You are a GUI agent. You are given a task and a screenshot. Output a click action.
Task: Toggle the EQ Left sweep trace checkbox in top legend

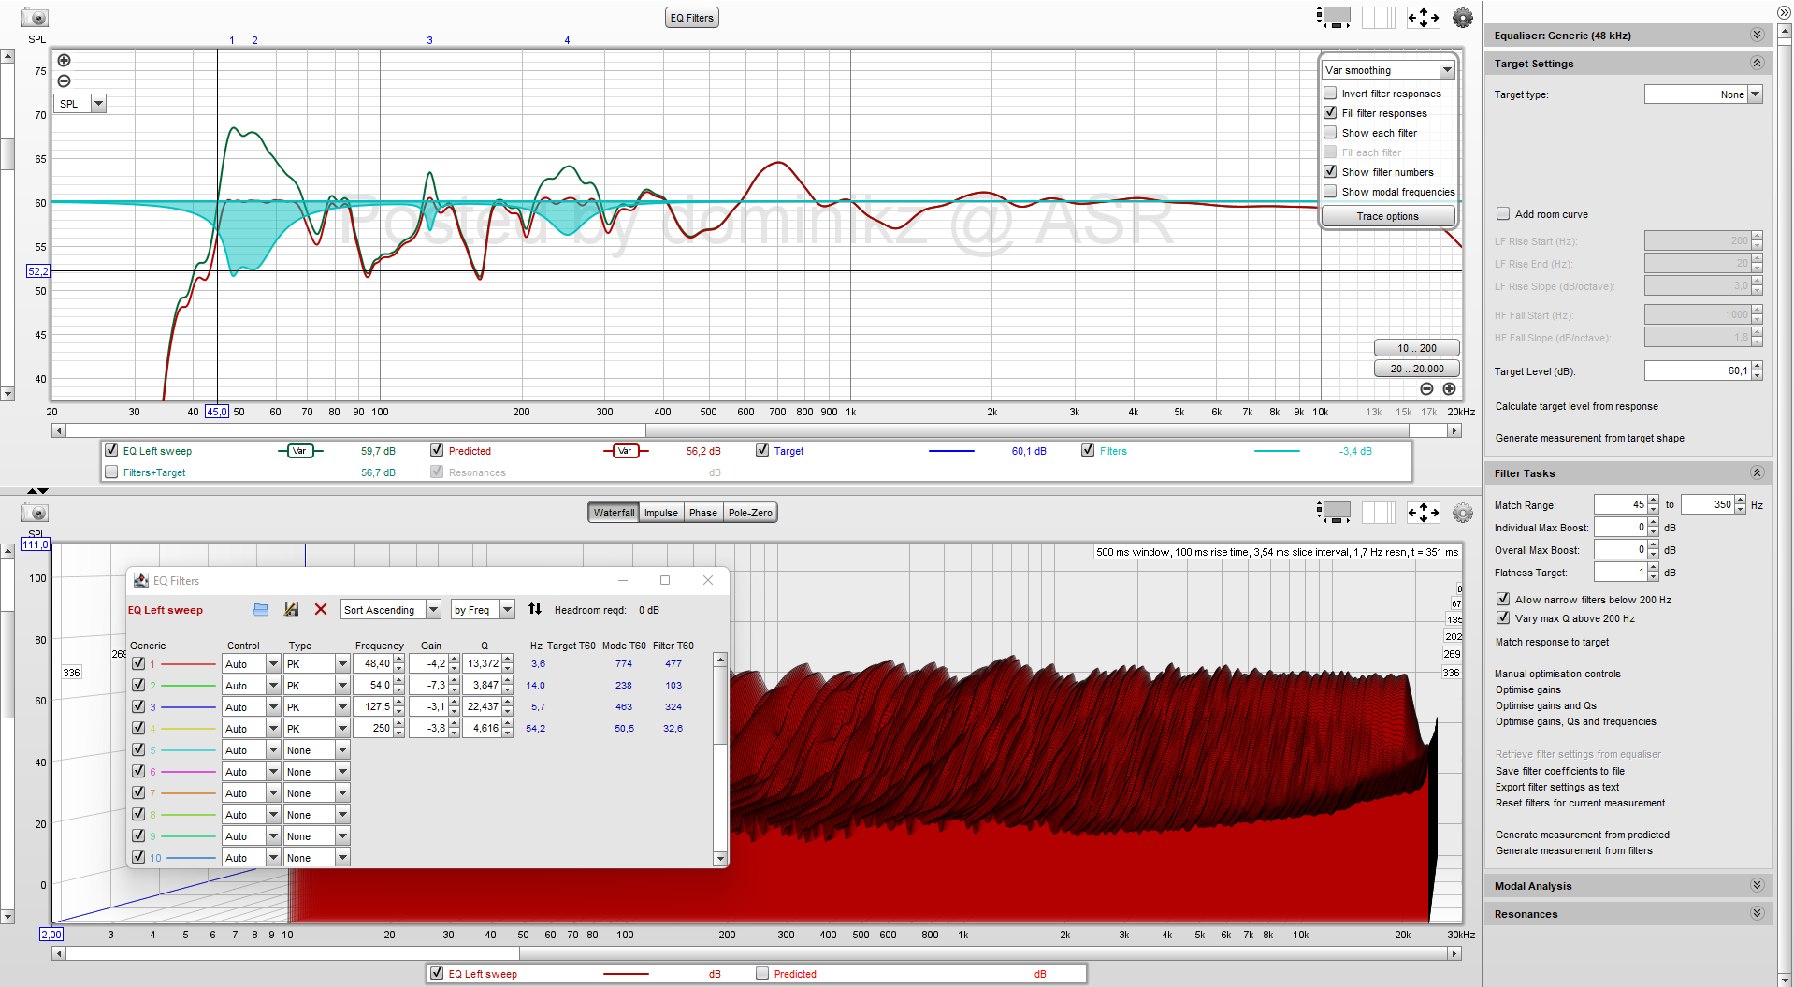[111, 450]
